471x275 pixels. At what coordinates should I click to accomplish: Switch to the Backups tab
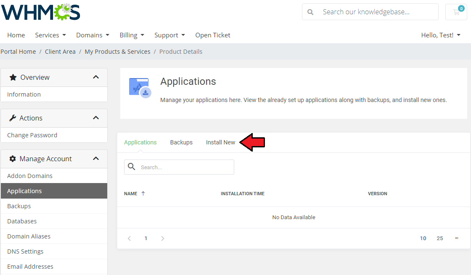[x=181, y=142]
